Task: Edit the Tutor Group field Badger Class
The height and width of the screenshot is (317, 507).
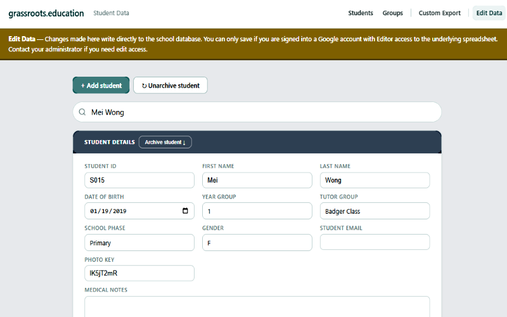Action: pos(375,211)
